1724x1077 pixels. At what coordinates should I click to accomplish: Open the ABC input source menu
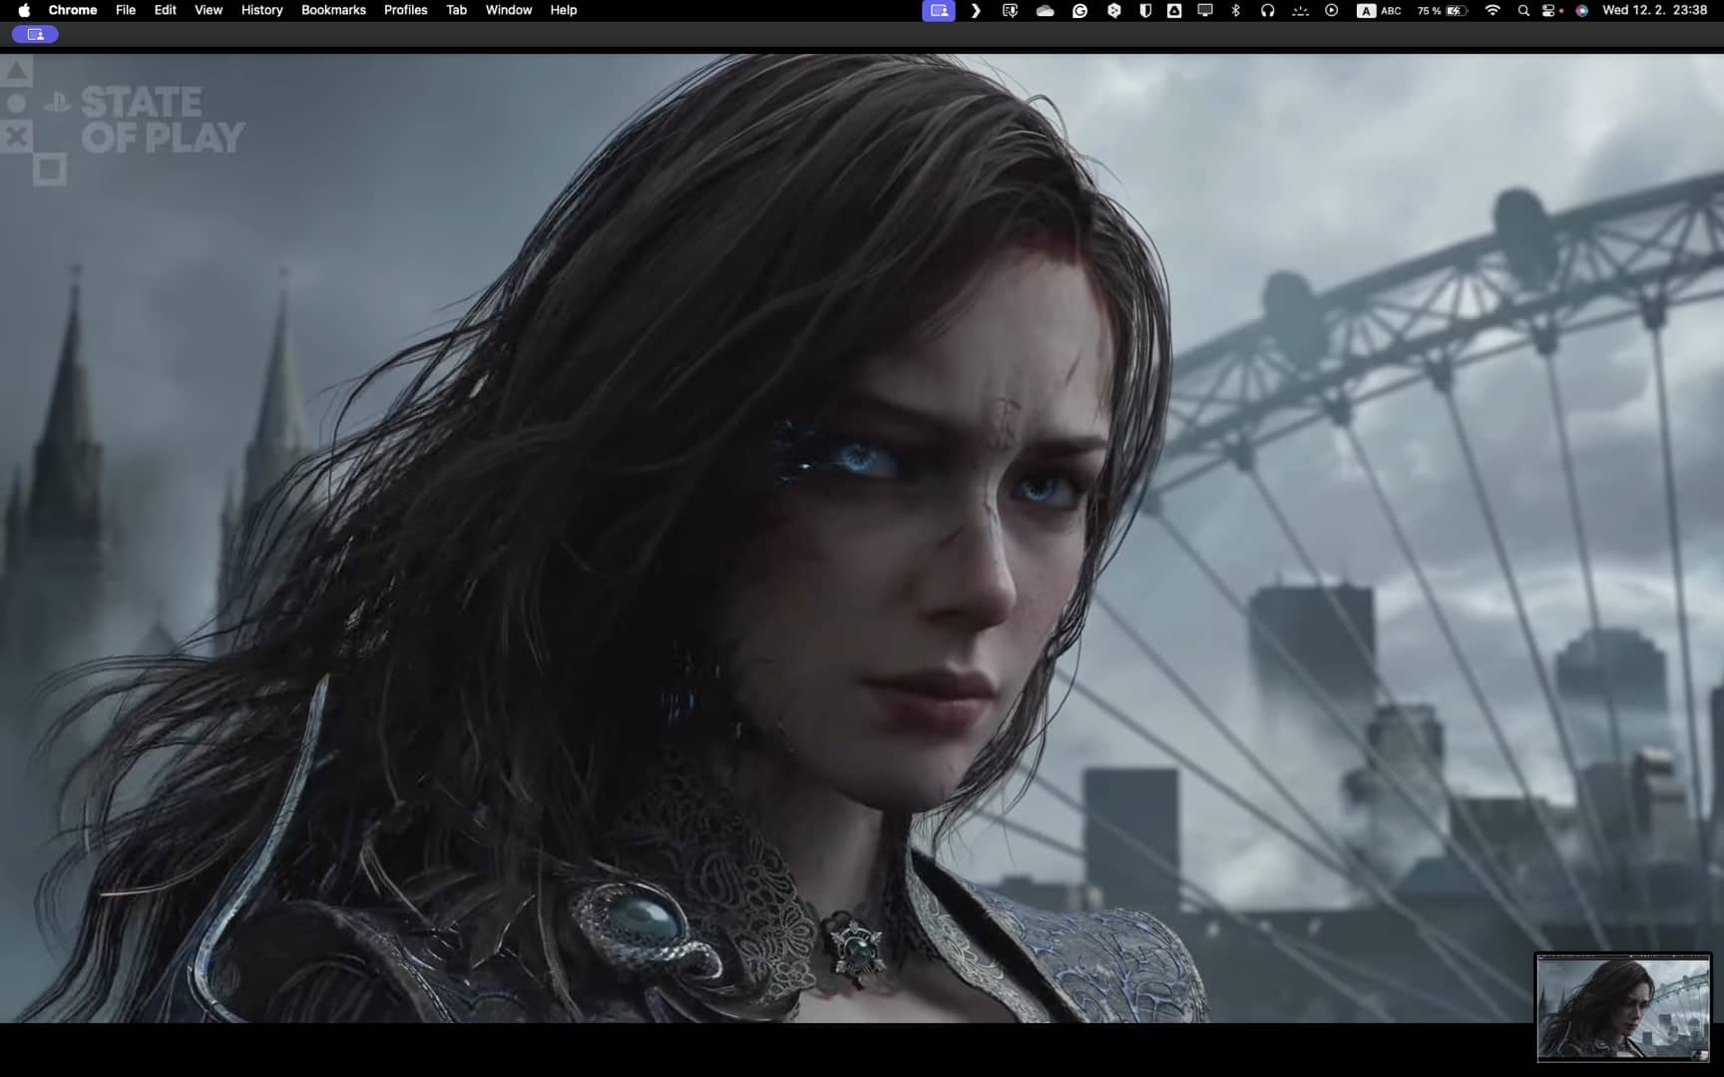[x=1379, y=10]
